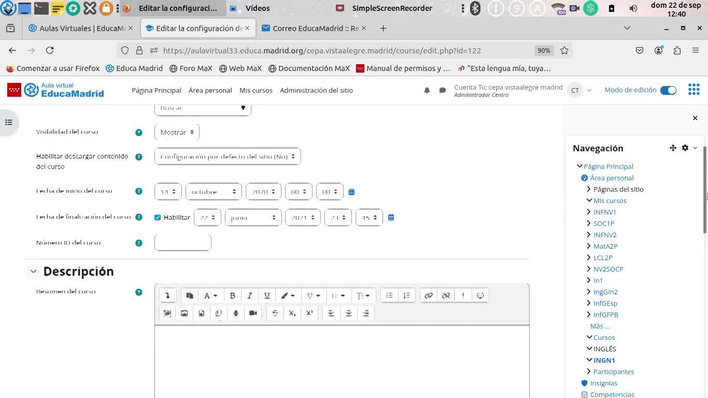This screenshot has width=708, height=398.
Task: Open the start date year dropdown showing 2020
Action: coord(263,192)
